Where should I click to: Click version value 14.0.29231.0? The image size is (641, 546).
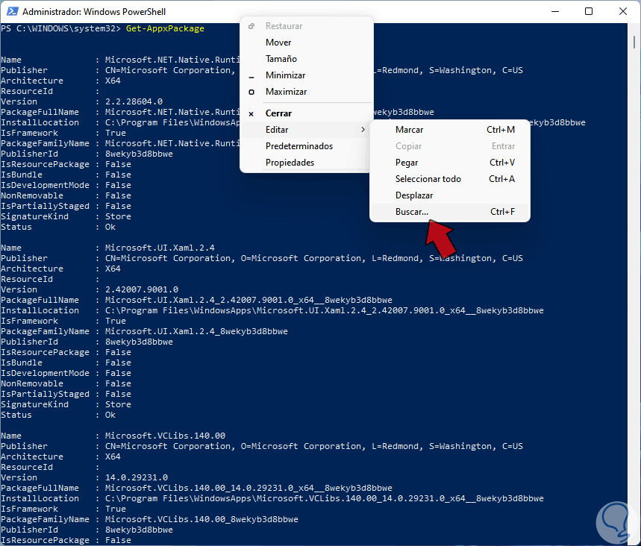click(136, 477)
